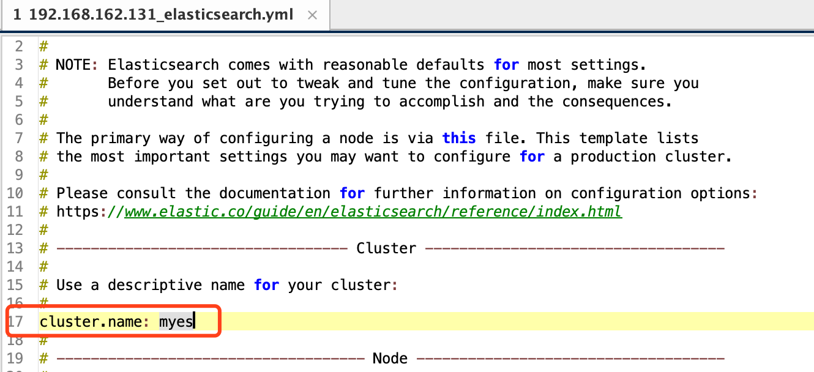Click the Node section header on line 19
Image resolution: width=814 pixels, height=372 pixels.
(390, 358)
